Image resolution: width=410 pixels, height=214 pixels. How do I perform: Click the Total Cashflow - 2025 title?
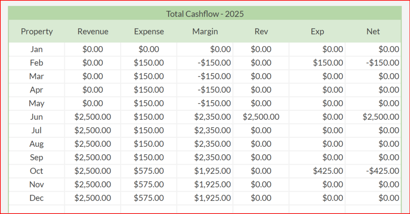[205, 14]
